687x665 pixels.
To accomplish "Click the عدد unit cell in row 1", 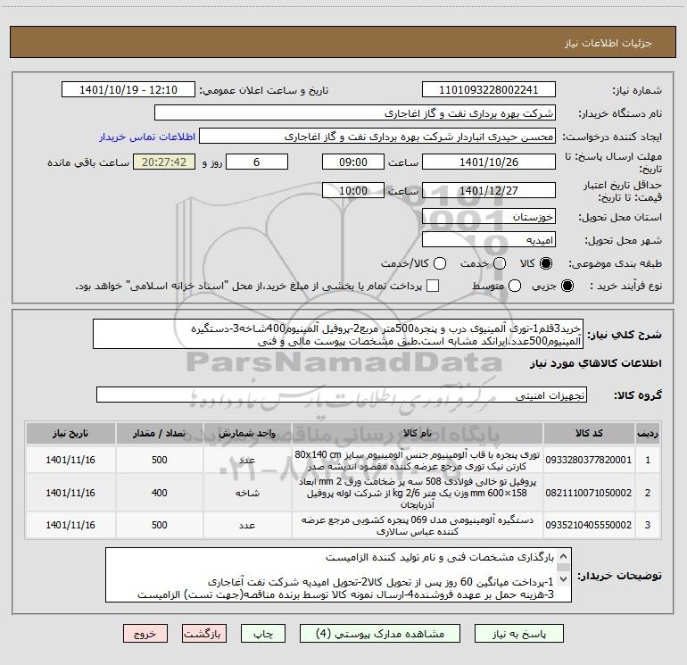I will (247, 460).
